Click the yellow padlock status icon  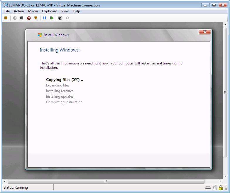(220, 187)
